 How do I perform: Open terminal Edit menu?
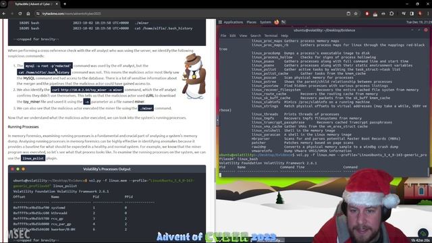[232, 36]
